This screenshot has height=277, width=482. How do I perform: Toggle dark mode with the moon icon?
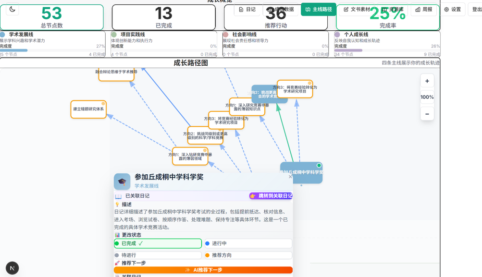(x=12, y=9)
